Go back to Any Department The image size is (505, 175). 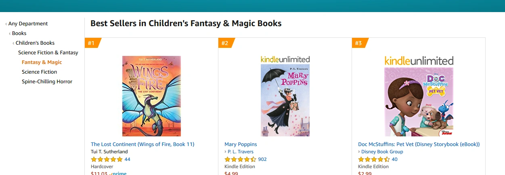tap(28, 24)
